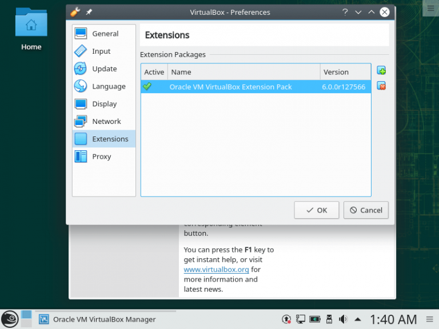Open the removable devices tray icon
439x329 pixels.
pos(329,319)
